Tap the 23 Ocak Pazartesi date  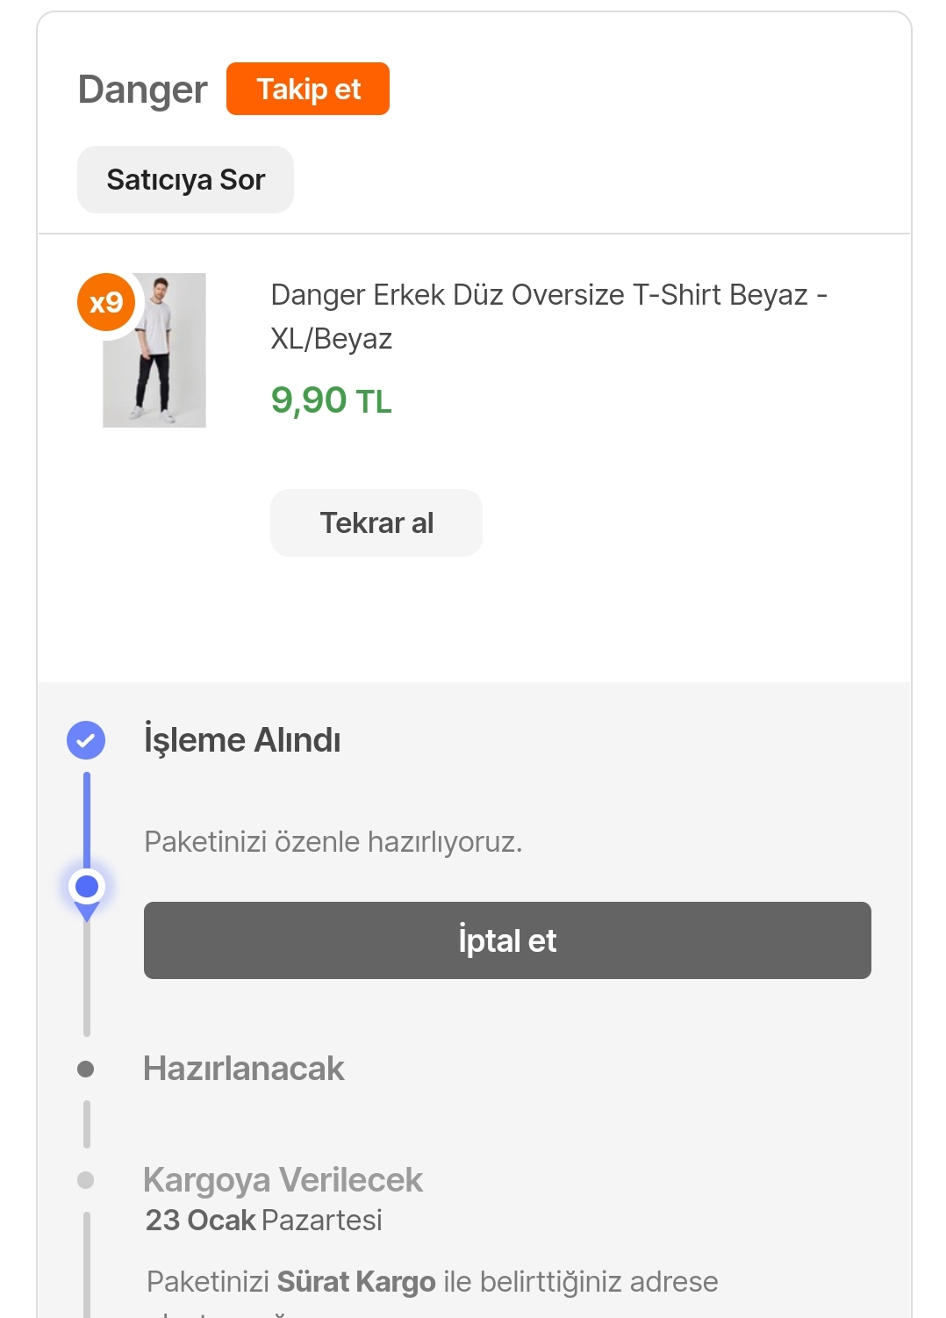(264, 1221)
